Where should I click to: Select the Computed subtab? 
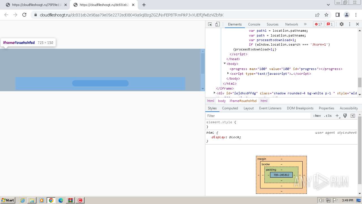coord(230,108)
